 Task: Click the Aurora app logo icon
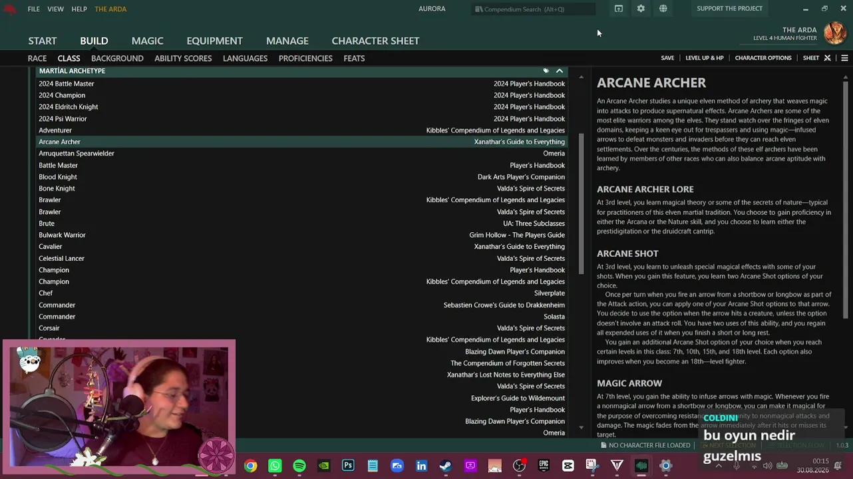pyautogui.click(x=9, y=9)
